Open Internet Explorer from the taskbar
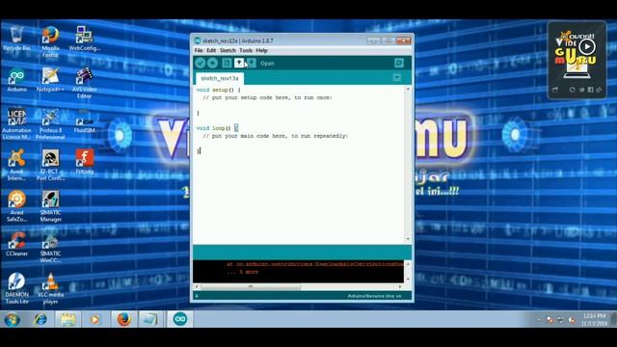Viewport: 617px width, 347px height. coord(40,319)
